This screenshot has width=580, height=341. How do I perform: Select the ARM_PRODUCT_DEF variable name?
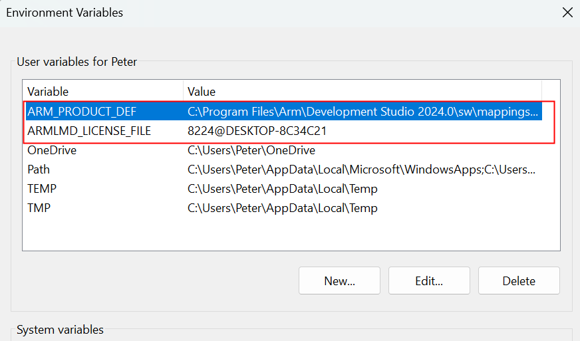click(x=82, y=112)
